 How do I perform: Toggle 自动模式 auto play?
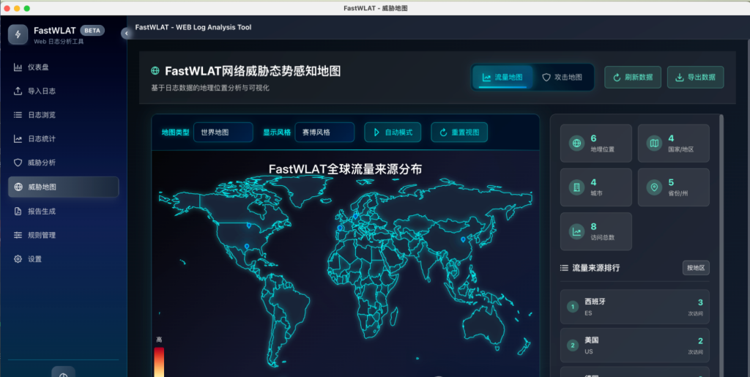(393, 132)
